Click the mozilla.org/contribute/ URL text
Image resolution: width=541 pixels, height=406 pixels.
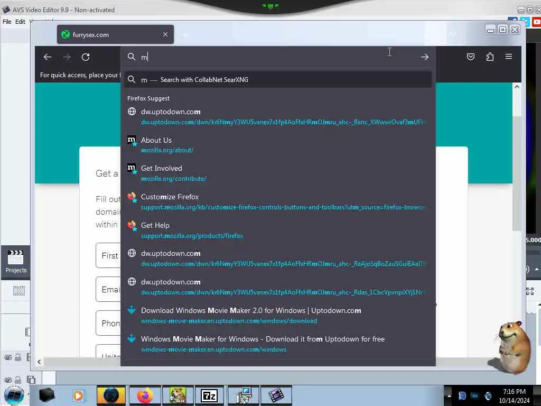pos(173,179)
